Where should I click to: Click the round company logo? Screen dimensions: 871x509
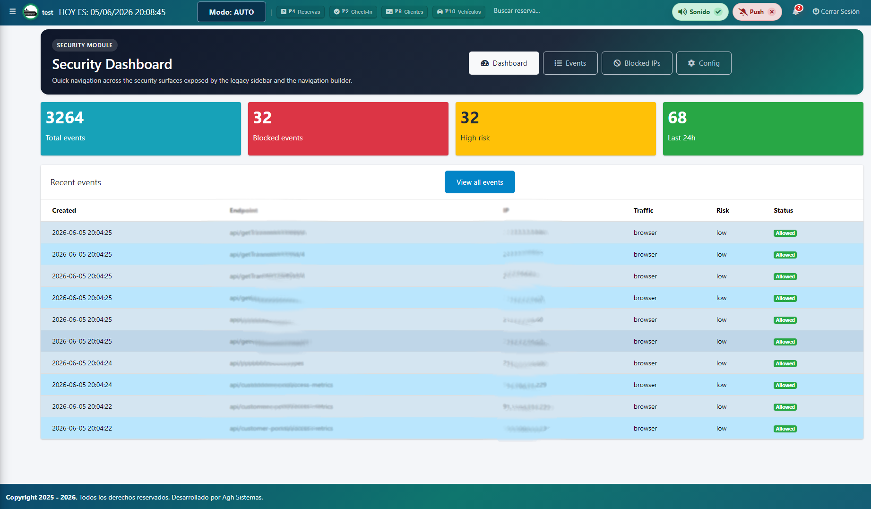coord(31,12)
